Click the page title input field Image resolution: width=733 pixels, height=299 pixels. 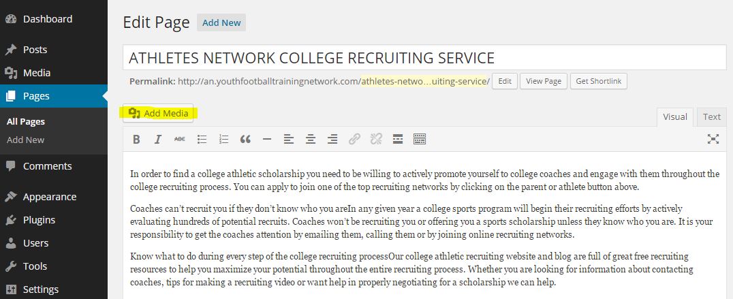424,57
